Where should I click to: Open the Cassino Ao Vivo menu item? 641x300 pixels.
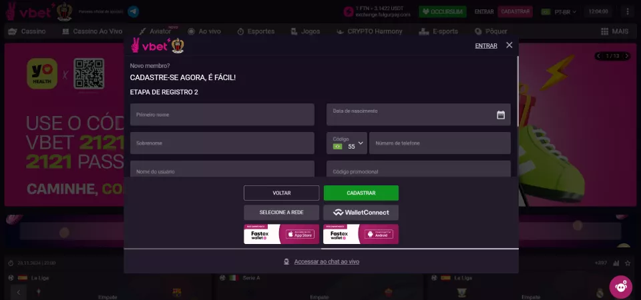[92, 31]
